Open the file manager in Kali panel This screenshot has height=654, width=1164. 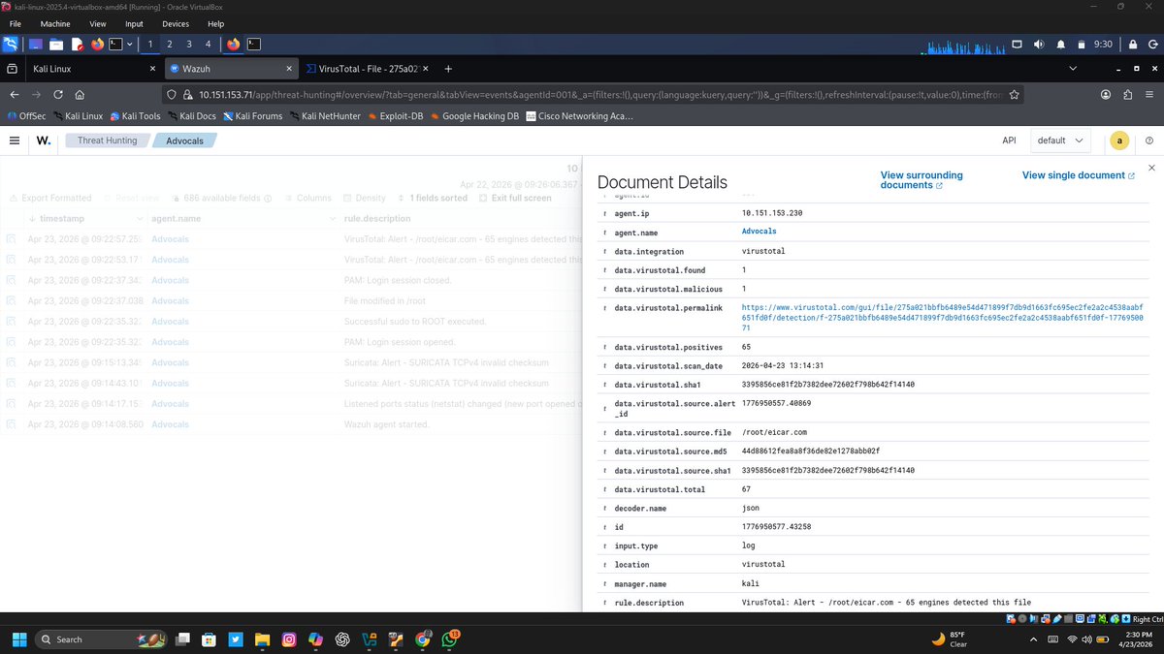tap(56, 44)
